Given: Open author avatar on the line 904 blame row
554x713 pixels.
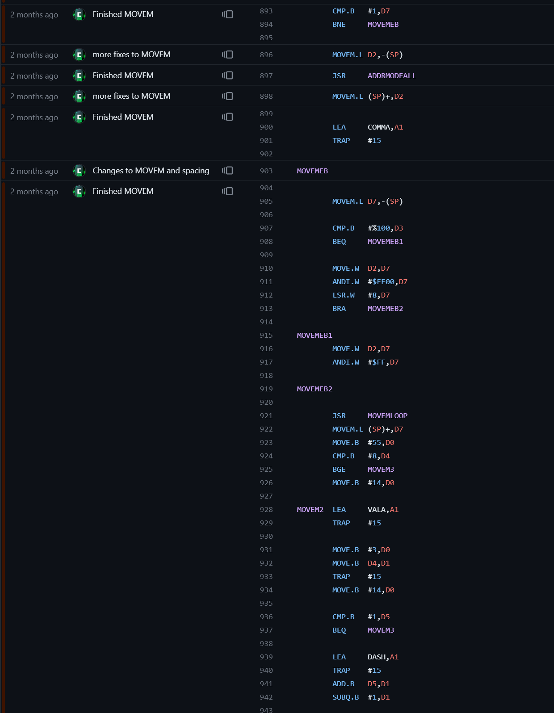Looking at the screenshot, I should pos(79,191).
